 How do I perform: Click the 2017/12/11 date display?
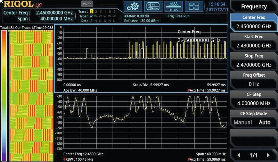[217, 9]
